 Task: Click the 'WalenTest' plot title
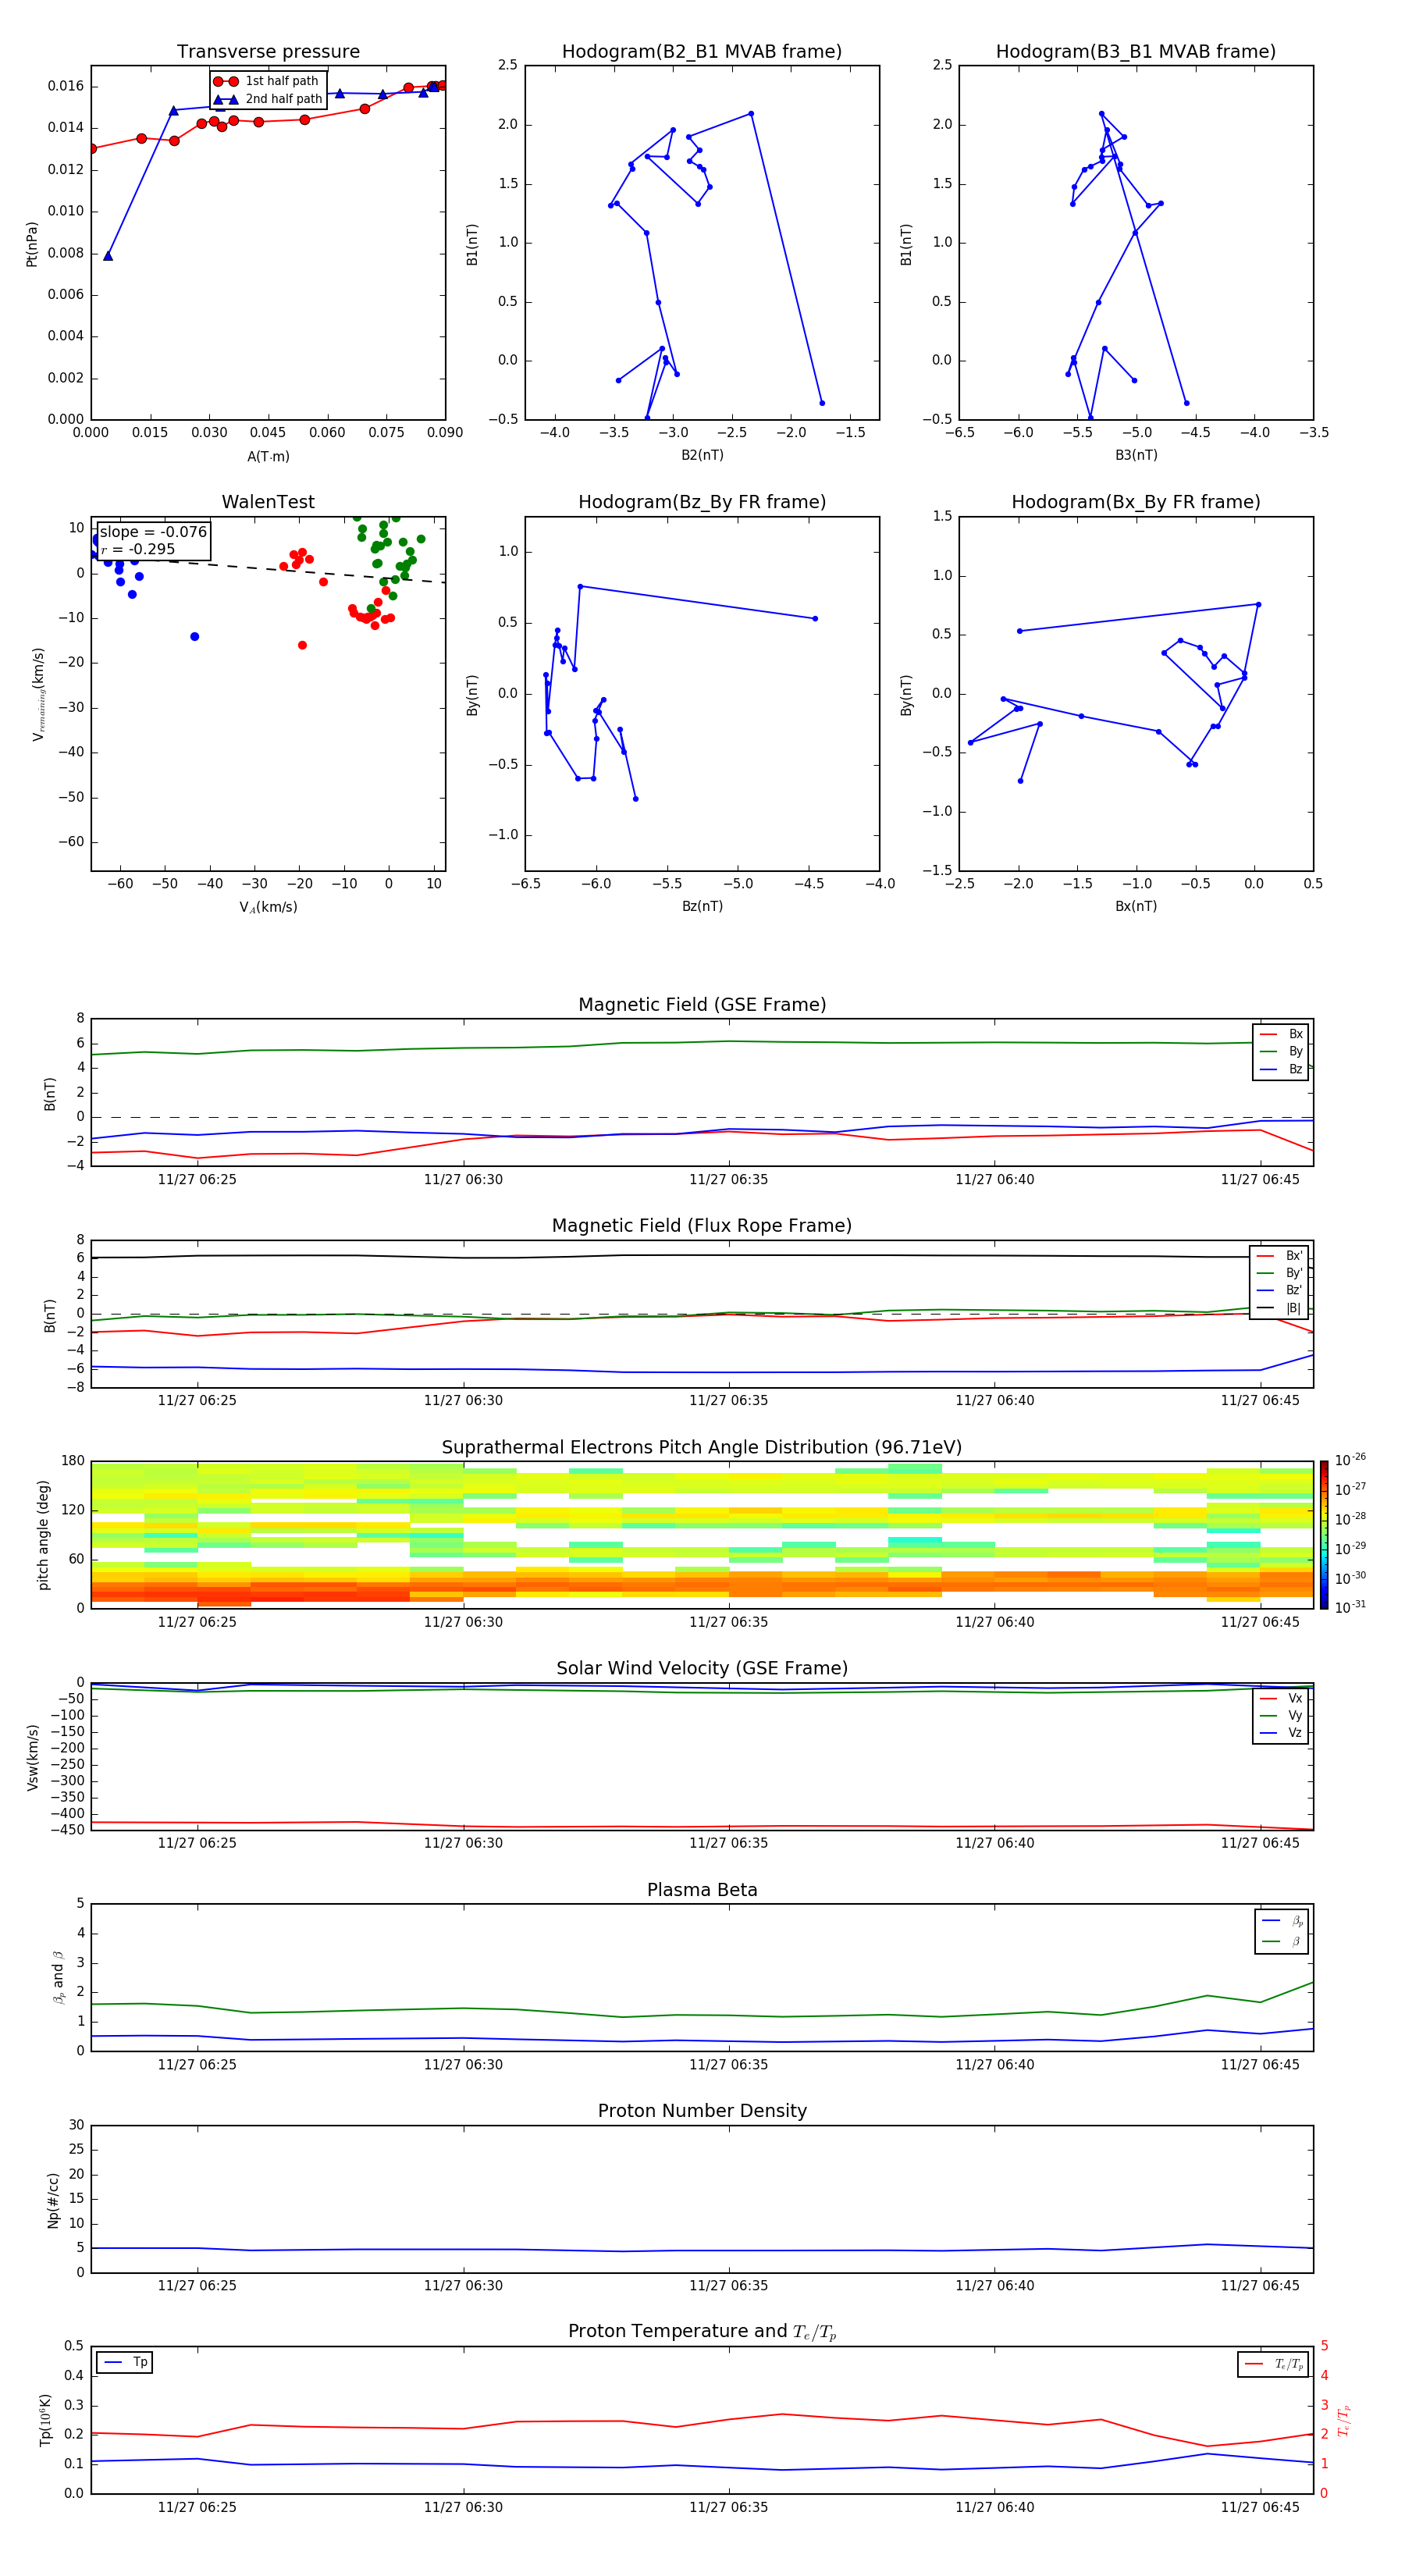pyautogui.click(x=268, y=502)
